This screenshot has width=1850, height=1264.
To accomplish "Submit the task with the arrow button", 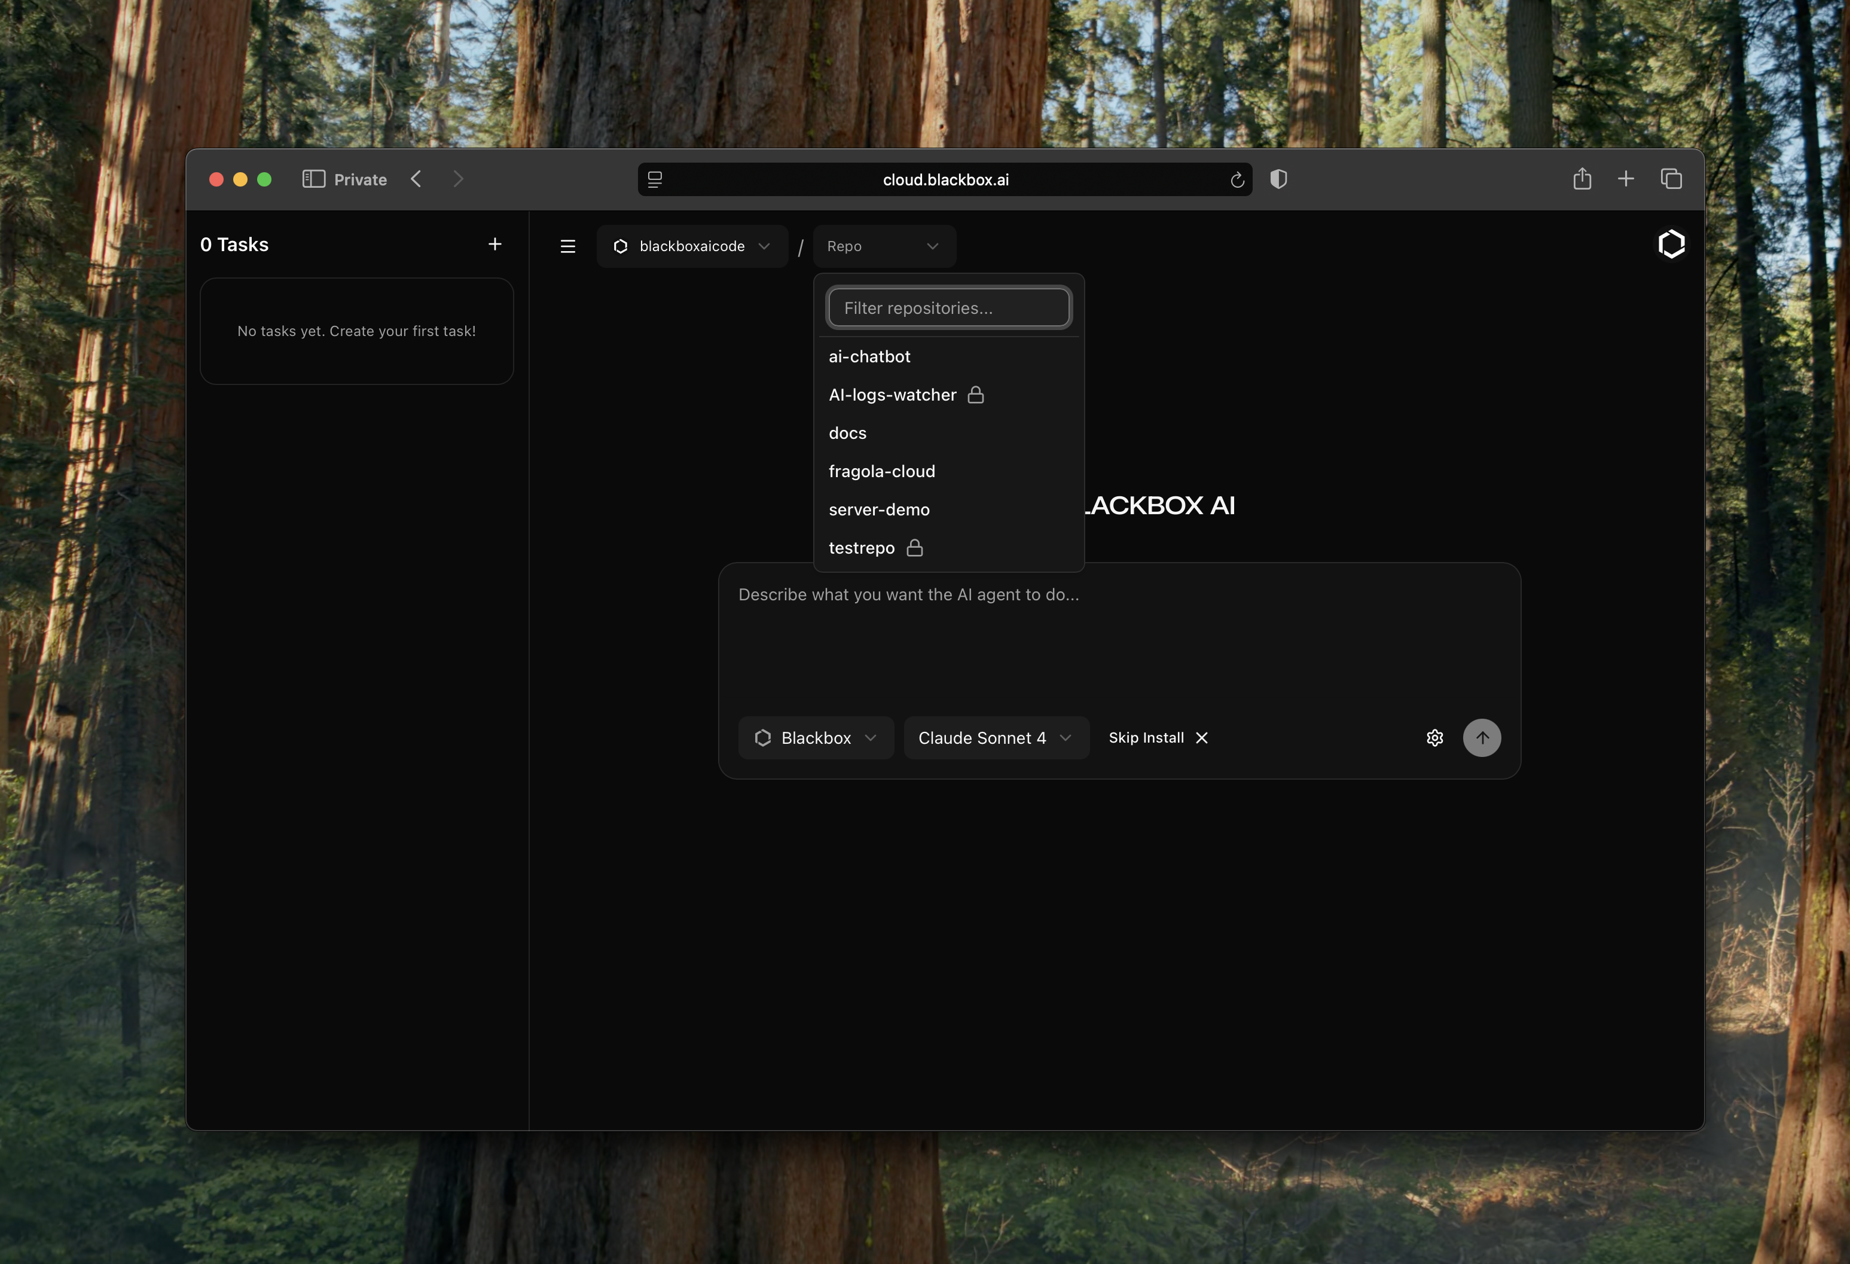I will click(1482, 738).
